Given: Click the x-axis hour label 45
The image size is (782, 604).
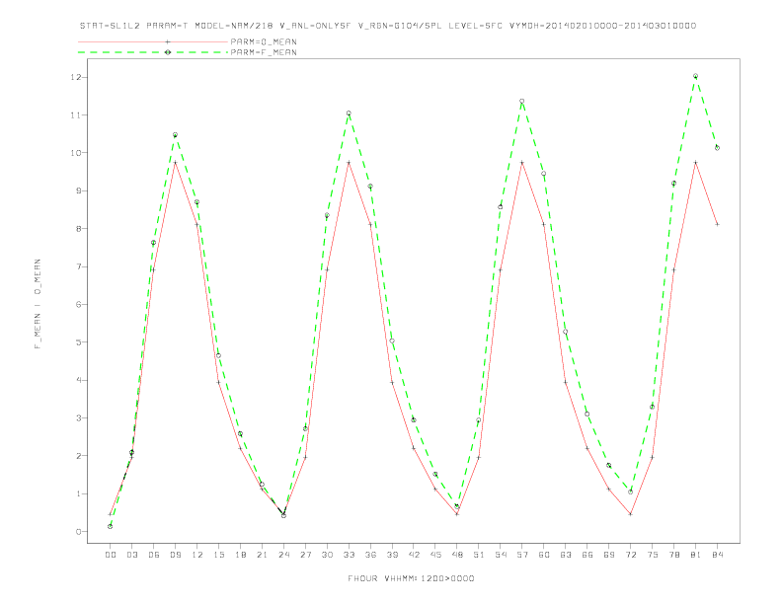Looking at the screenshot, I should pos(435,555).
